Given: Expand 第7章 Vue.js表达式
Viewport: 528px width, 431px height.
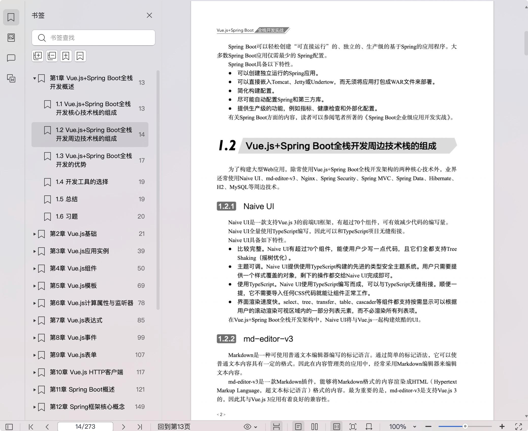Looking at the screenshot, I should point(34,320).
